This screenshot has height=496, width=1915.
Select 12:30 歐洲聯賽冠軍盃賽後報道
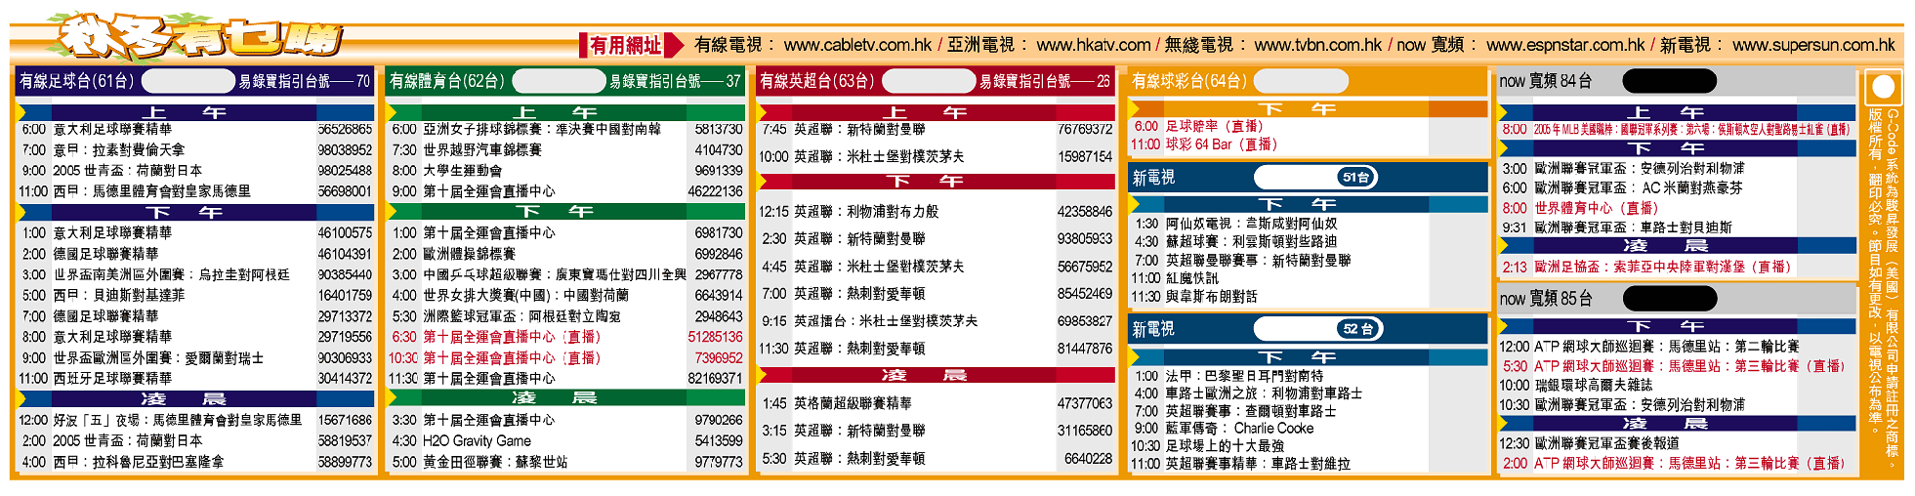1589,443
